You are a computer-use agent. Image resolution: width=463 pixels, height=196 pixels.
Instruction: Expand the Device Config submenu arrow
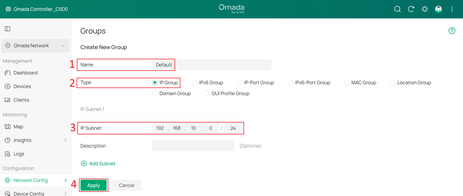tap(65, 194)
